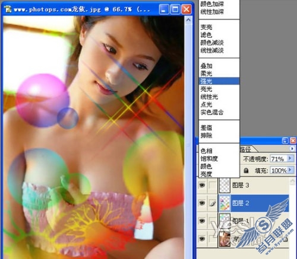Toggle link box on 图层 3
The width and height of the screenshot is (297, 259).
tap(213, 185)
